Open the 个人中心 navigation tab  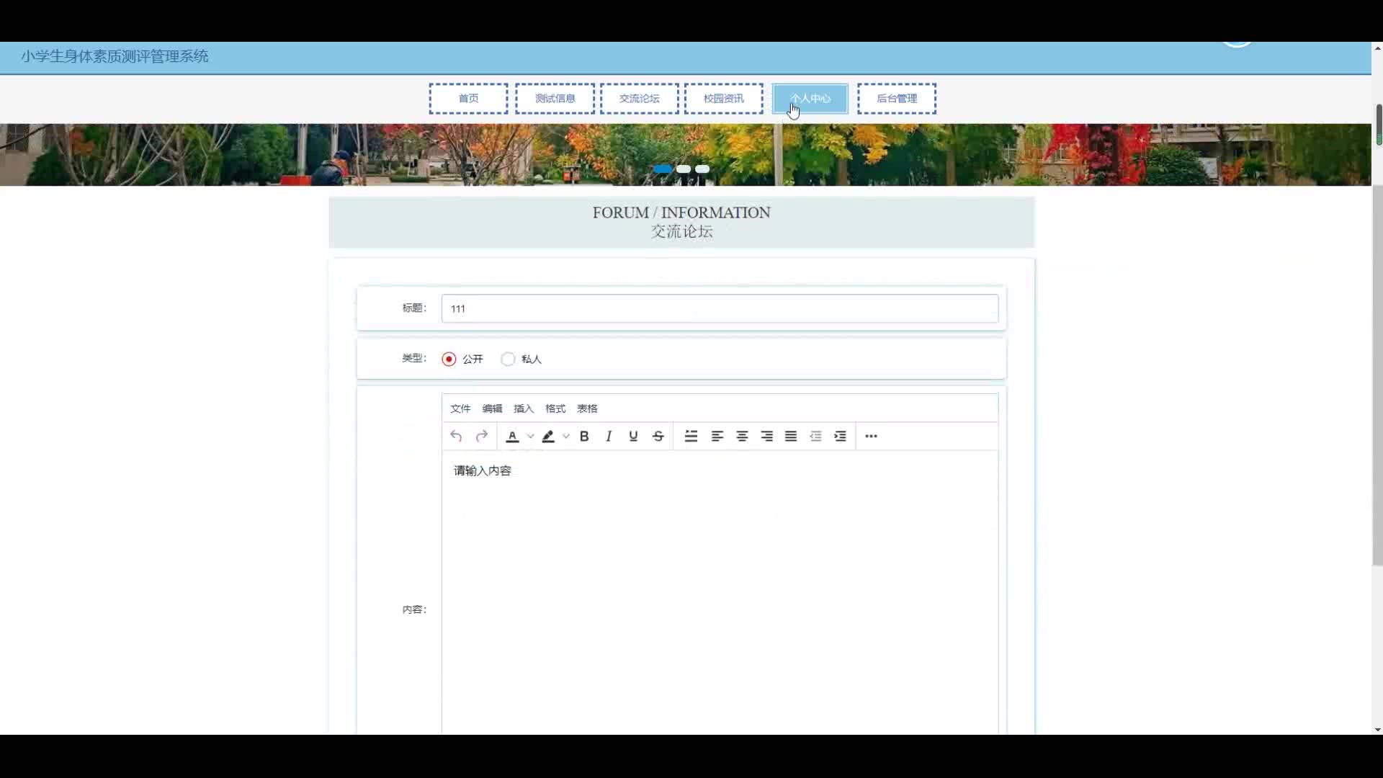coord(810,99)
